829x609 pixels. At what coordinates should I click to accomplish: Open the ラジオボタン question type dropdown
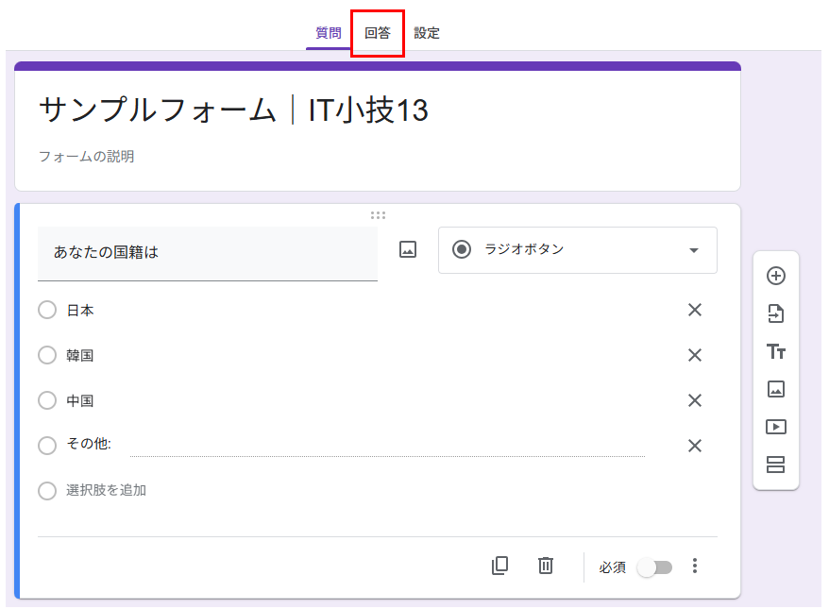[x=577, y=250]
